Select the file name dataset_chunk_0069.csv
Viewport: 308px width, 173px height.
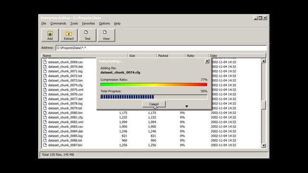point(65,62)
